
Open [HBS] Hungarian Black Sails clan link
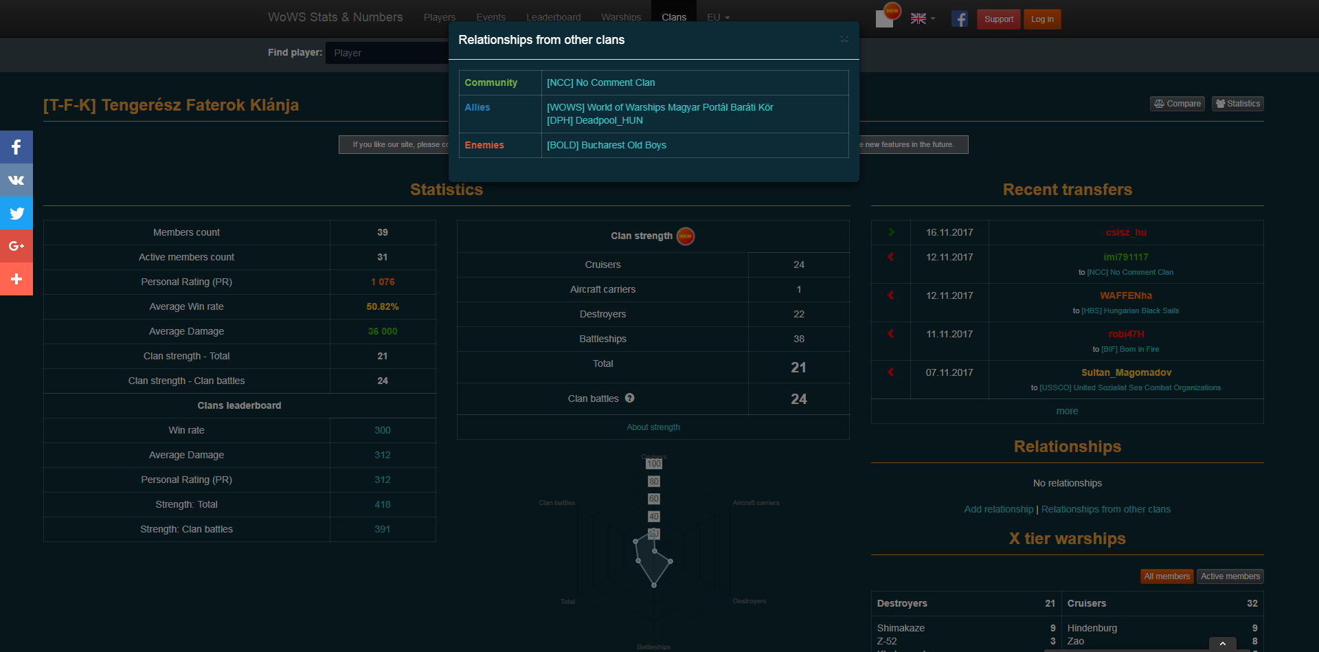coord(1130,311)
